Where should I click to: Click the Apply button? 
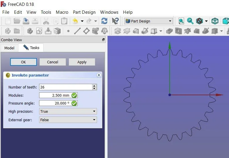(82, 62)
